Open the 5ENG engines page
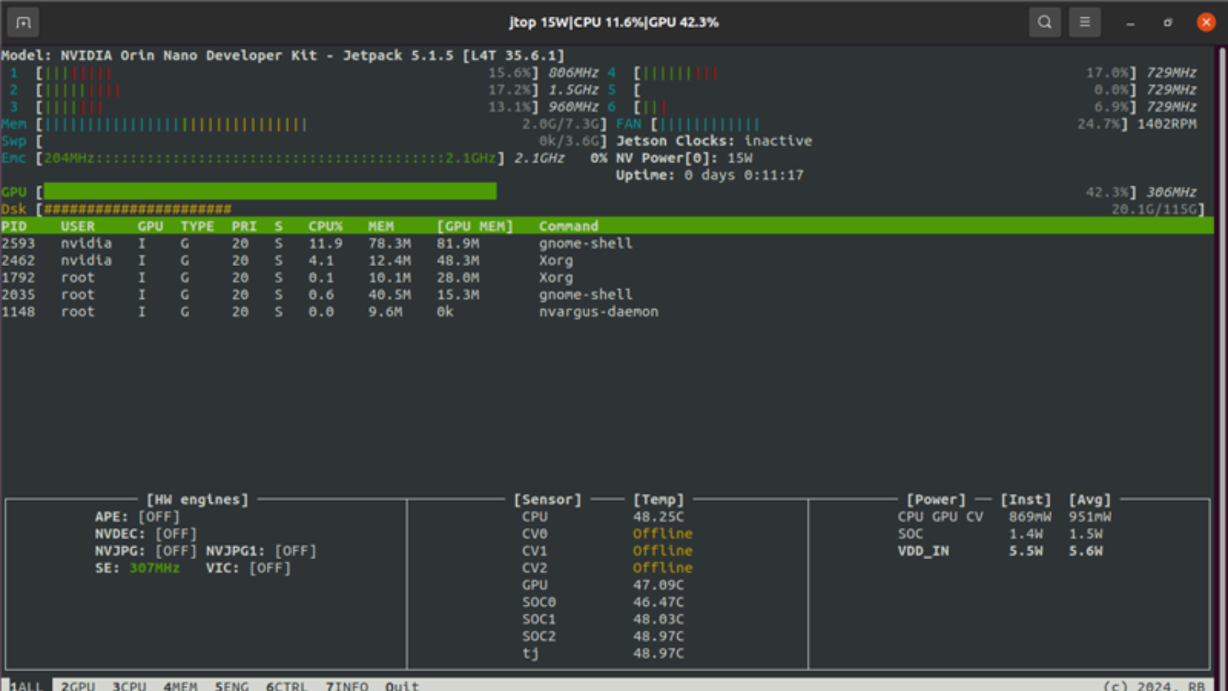 point(232,685)
